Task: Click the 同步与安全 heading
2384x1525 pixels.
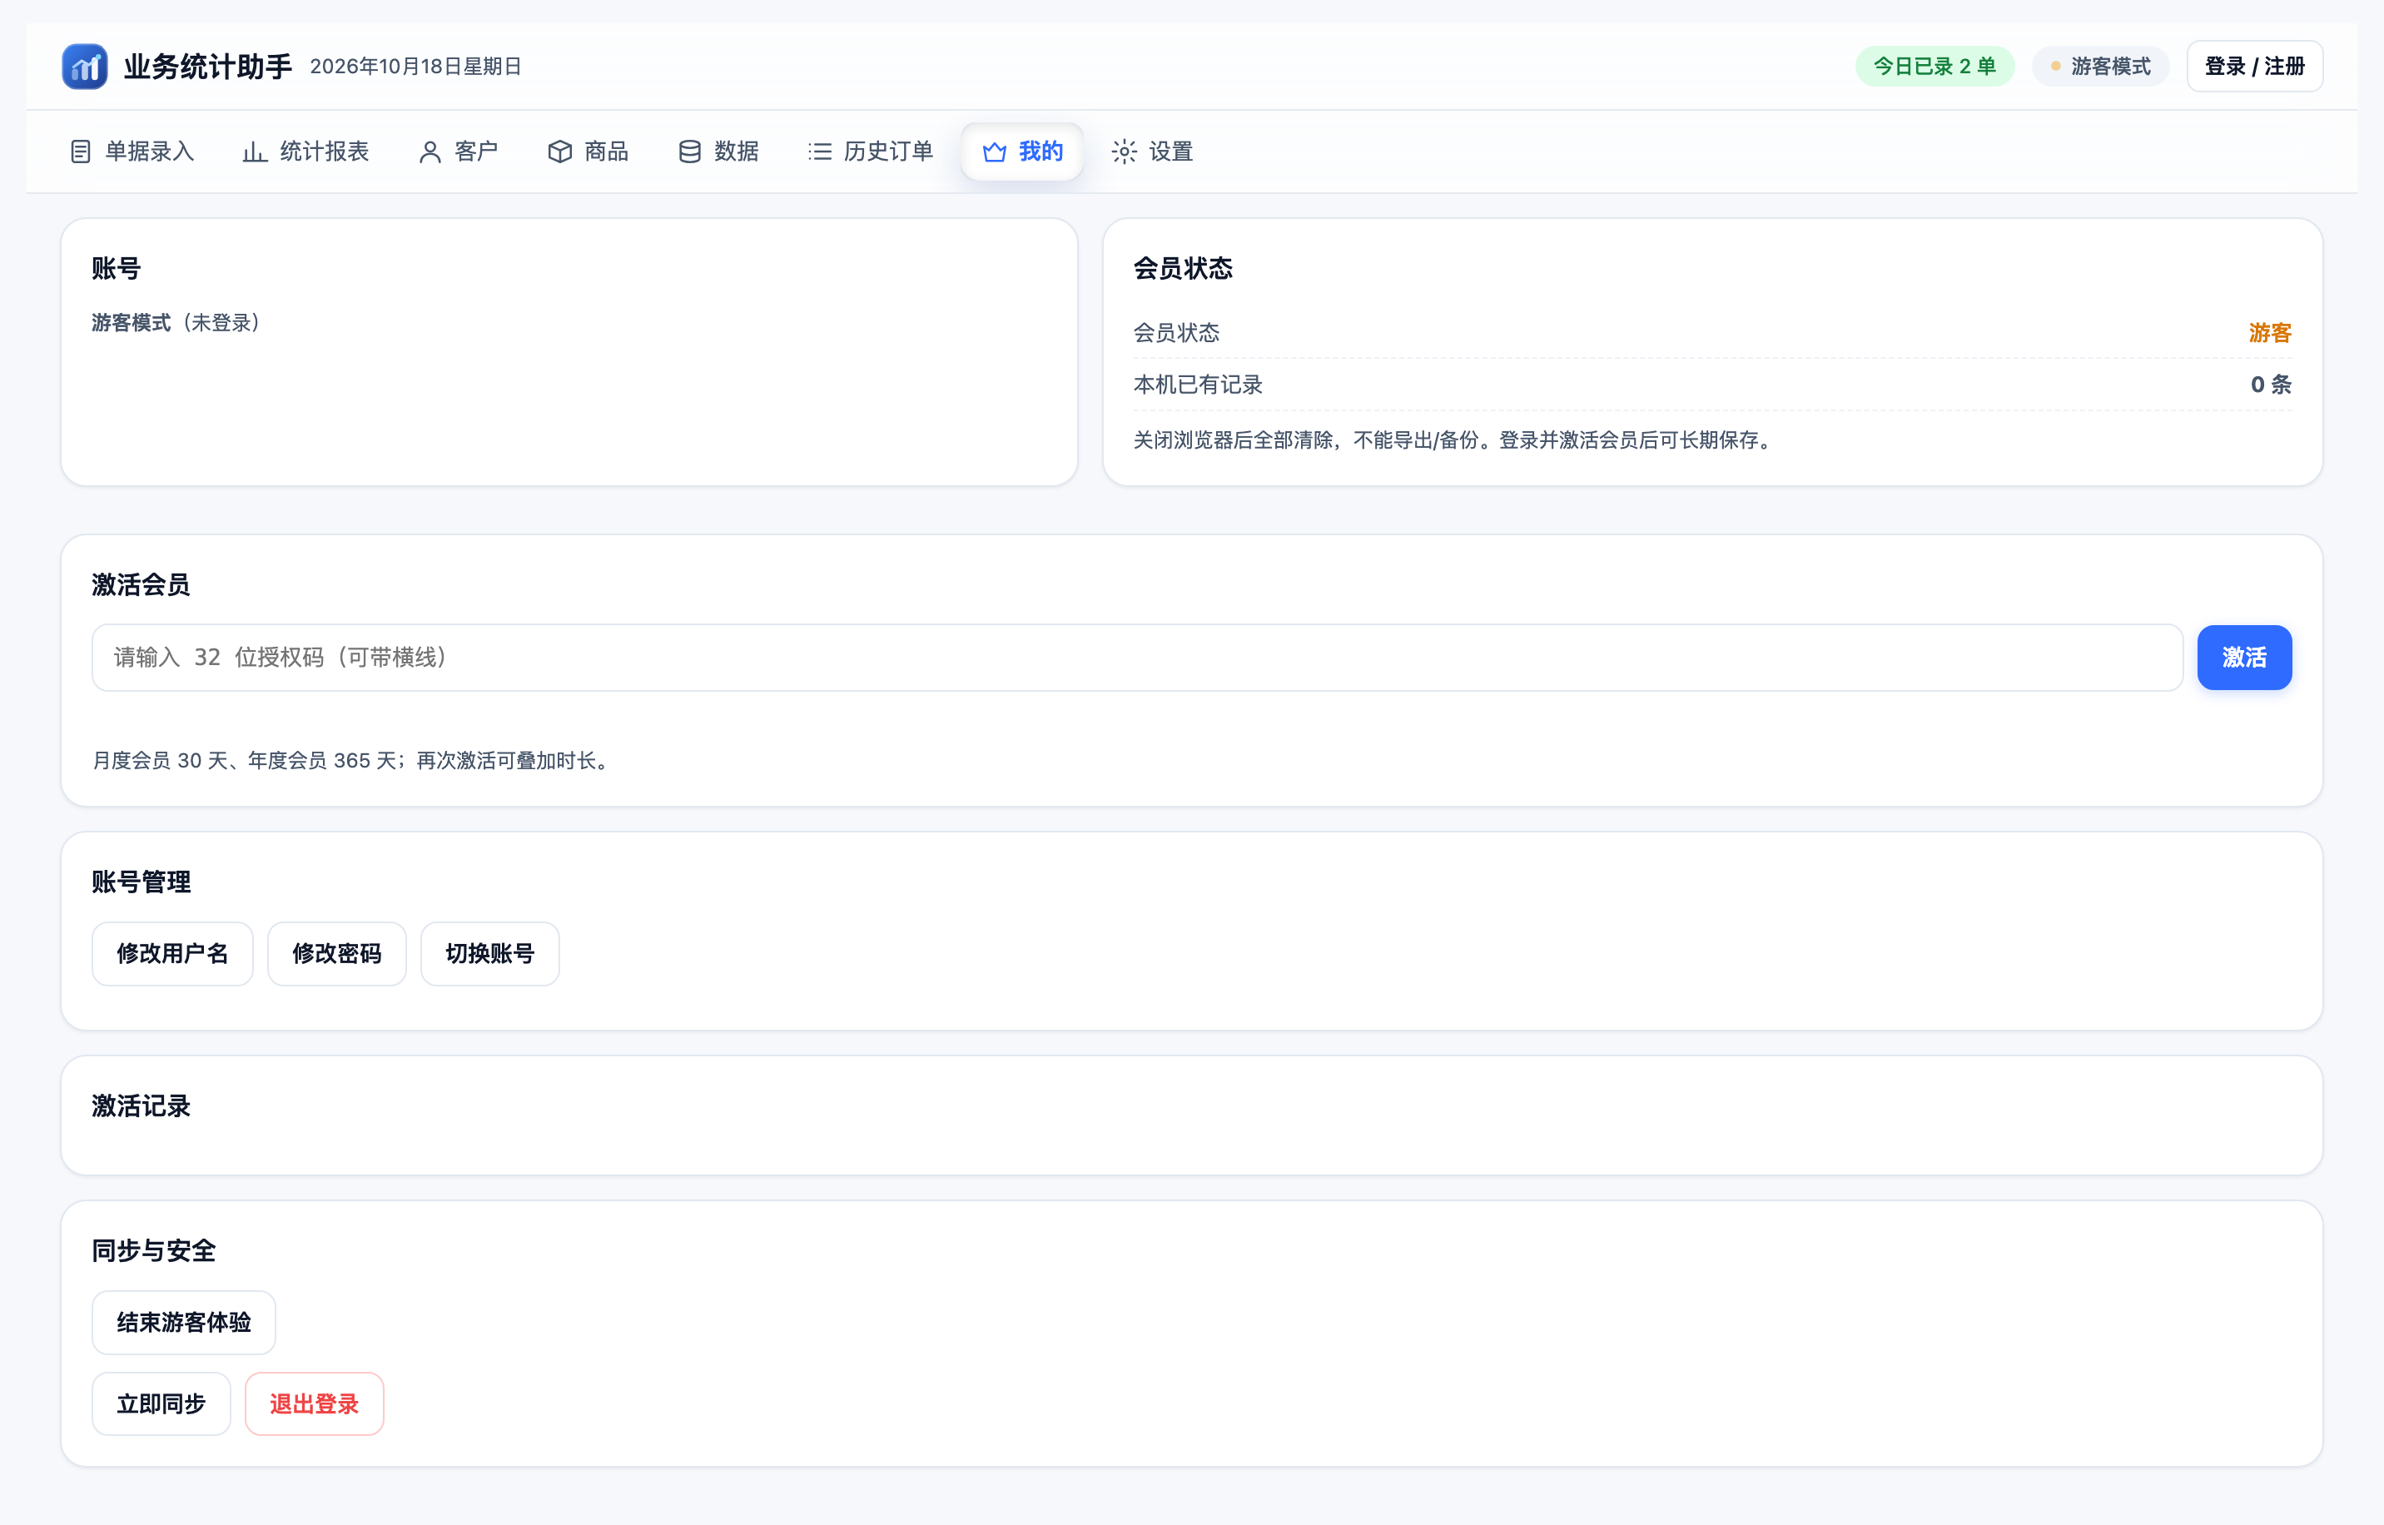Action: [x=153, y=1250]
